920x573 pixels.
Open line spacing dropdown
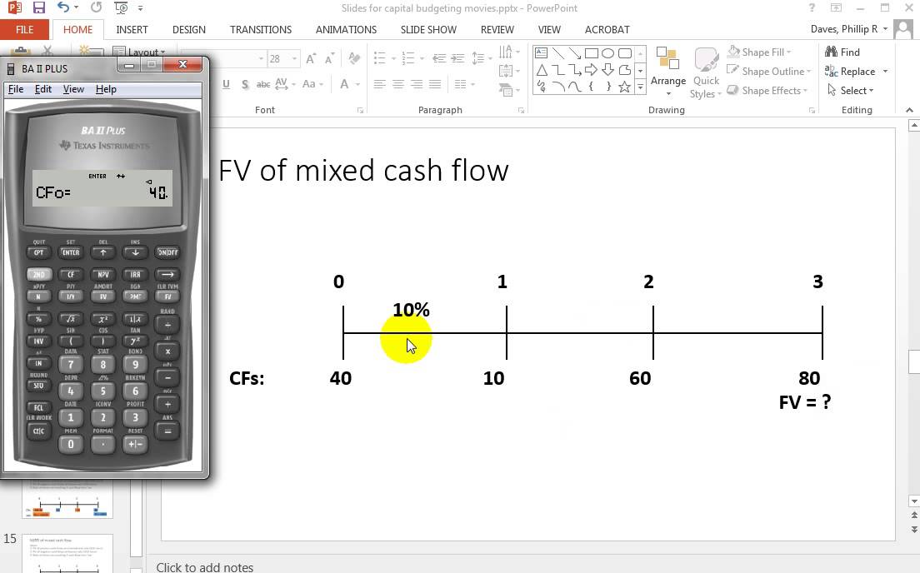(482, 58)
